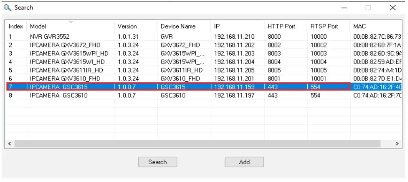Screen dimensions: 408x182
Task: Click the MAC column header
Action: pyautogui.click(x=376, y=26)
